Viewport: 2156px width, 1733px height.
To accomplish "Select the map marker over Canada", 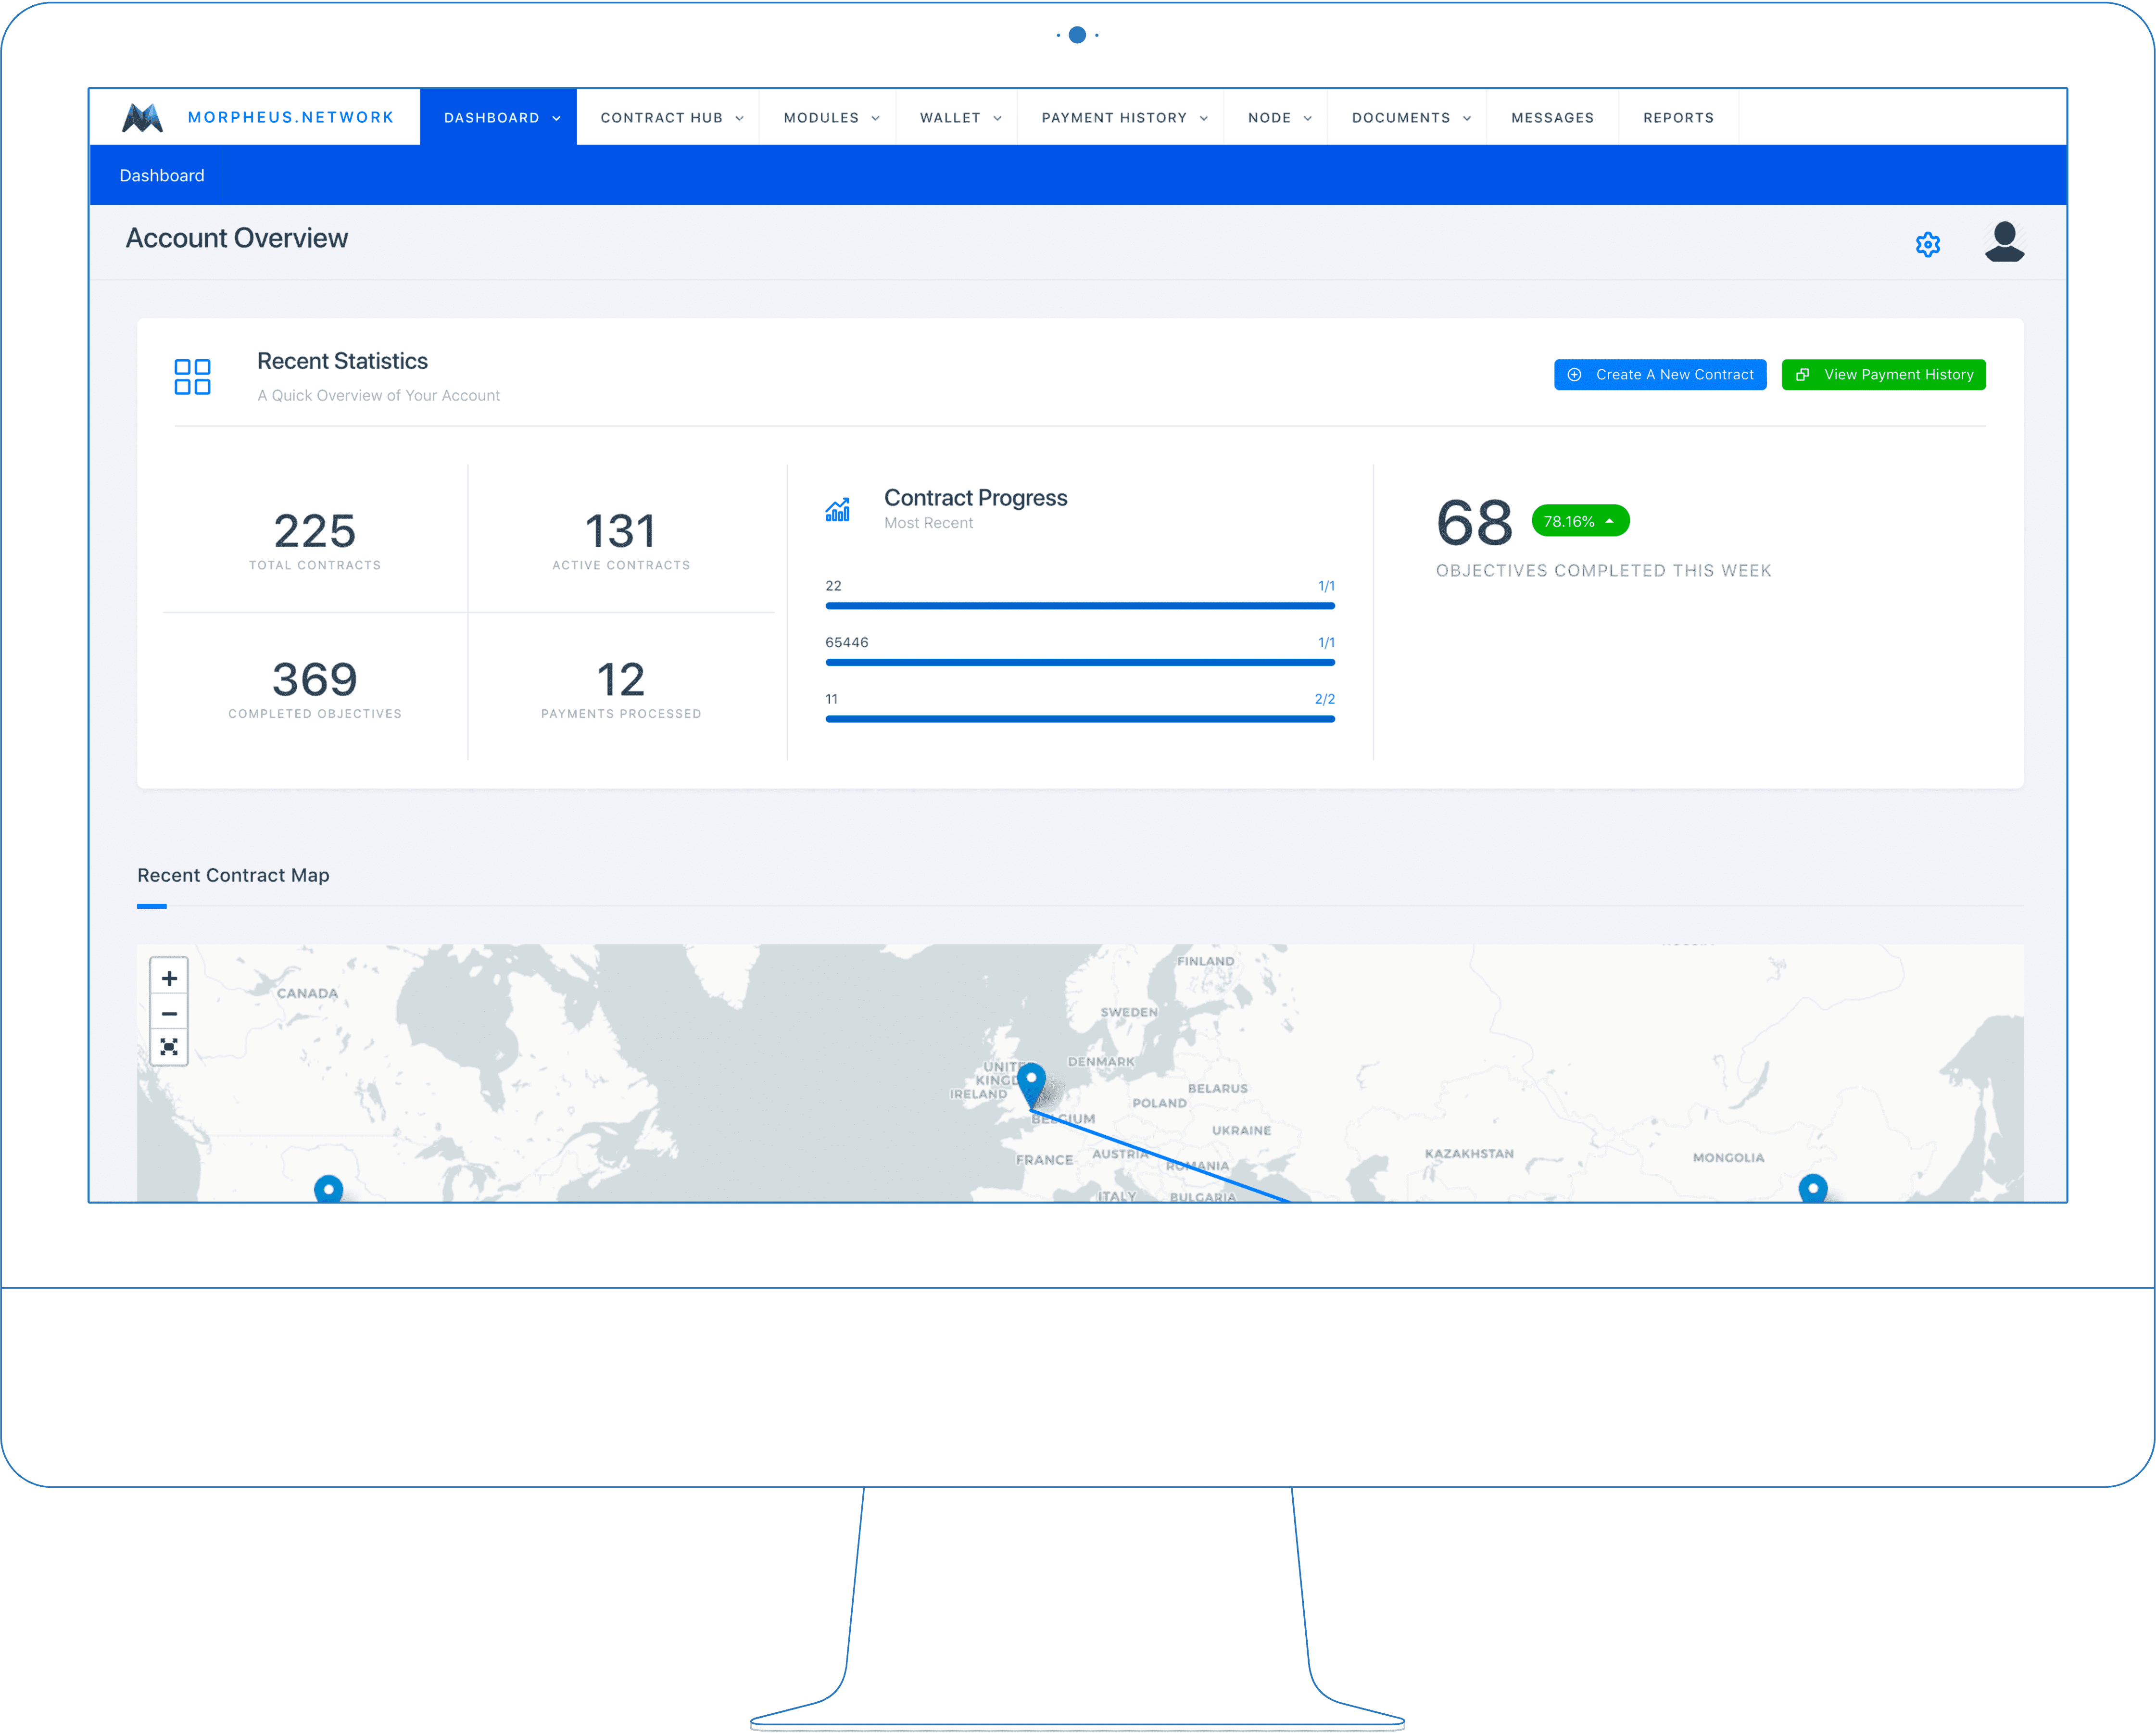I will pos(328,1188).
